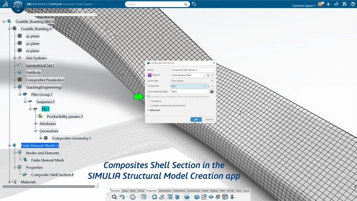Image resolution: width=357 pixels, height=201 pixels.
Task: Click the checkmark verify icon in toolbar
Action: [x=162, y=197]
